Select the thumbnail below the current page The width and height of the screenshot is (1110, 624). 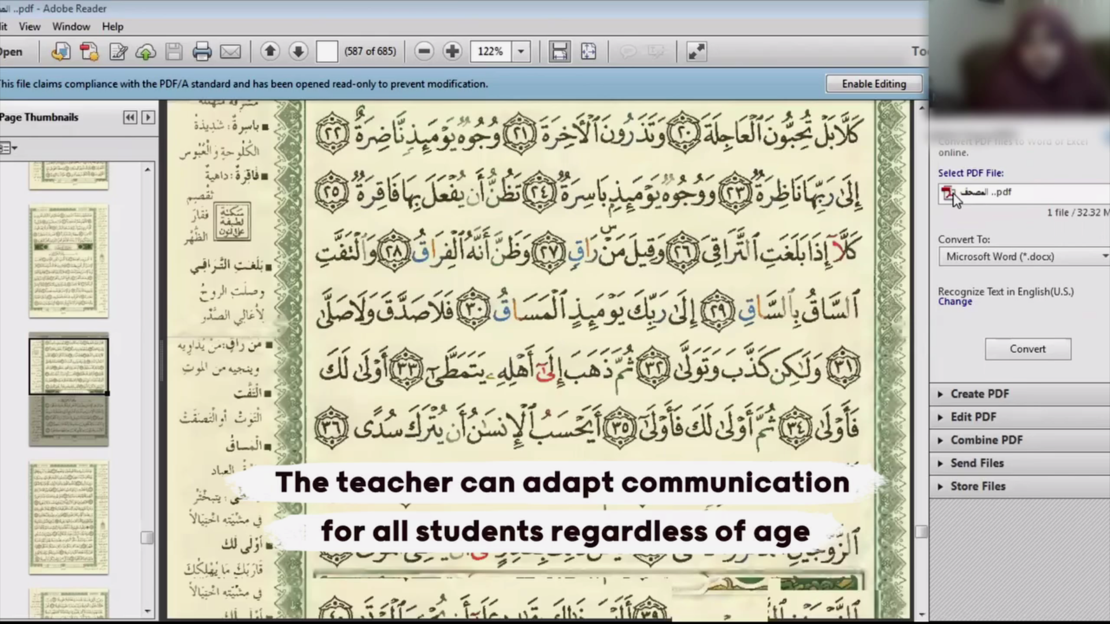pos(69,518)
